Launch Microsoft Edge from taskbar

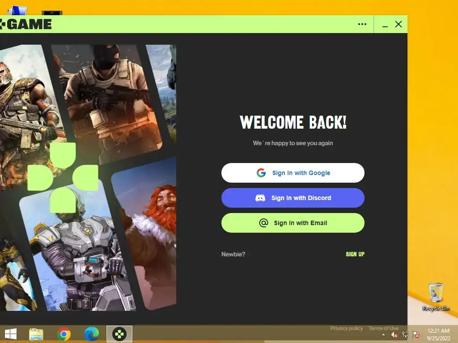click(91, 334)
